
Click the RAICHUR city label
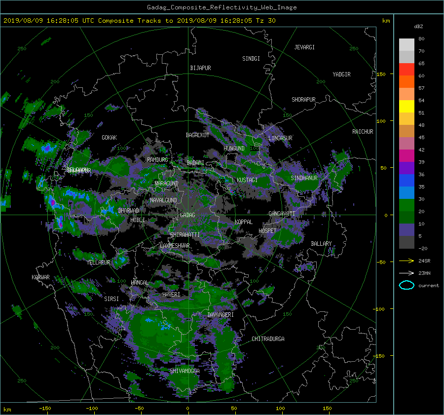[363, 132]
